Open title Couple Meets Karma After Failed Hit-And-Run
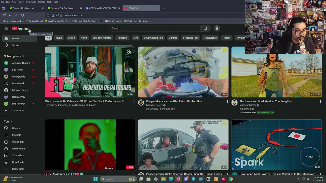Screen dimensions: 326x183 tap(174, 101)
